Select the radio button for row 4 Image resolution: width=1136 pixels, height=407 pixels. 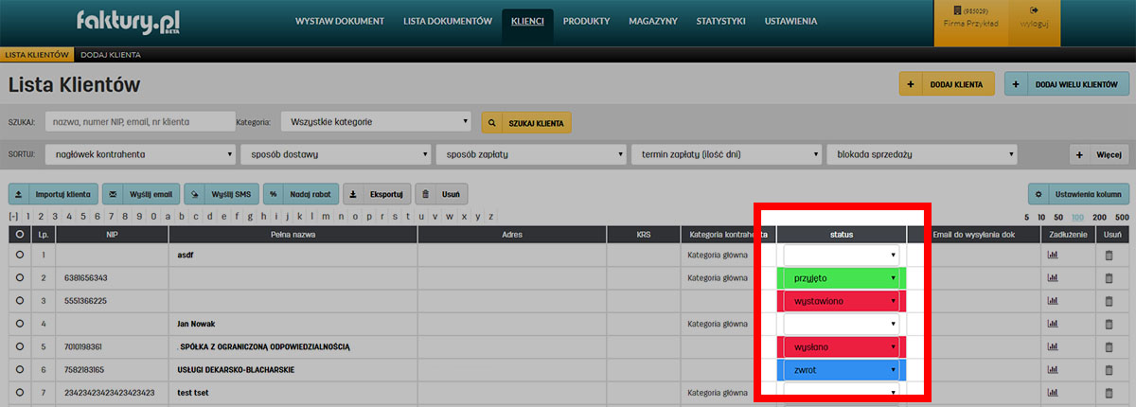point(19,325)
